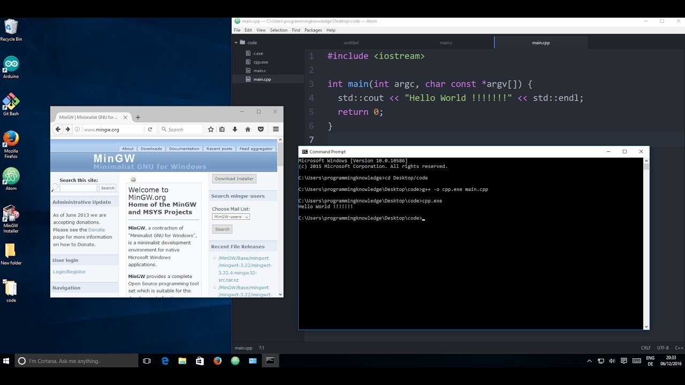The image size is (685, 385).
Task: Open Login/Register link
Action: [70, 272]
